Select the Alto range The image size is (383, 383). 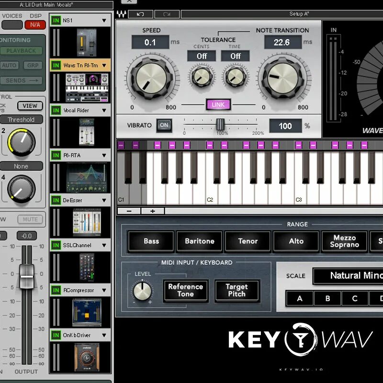pos(296,241)
